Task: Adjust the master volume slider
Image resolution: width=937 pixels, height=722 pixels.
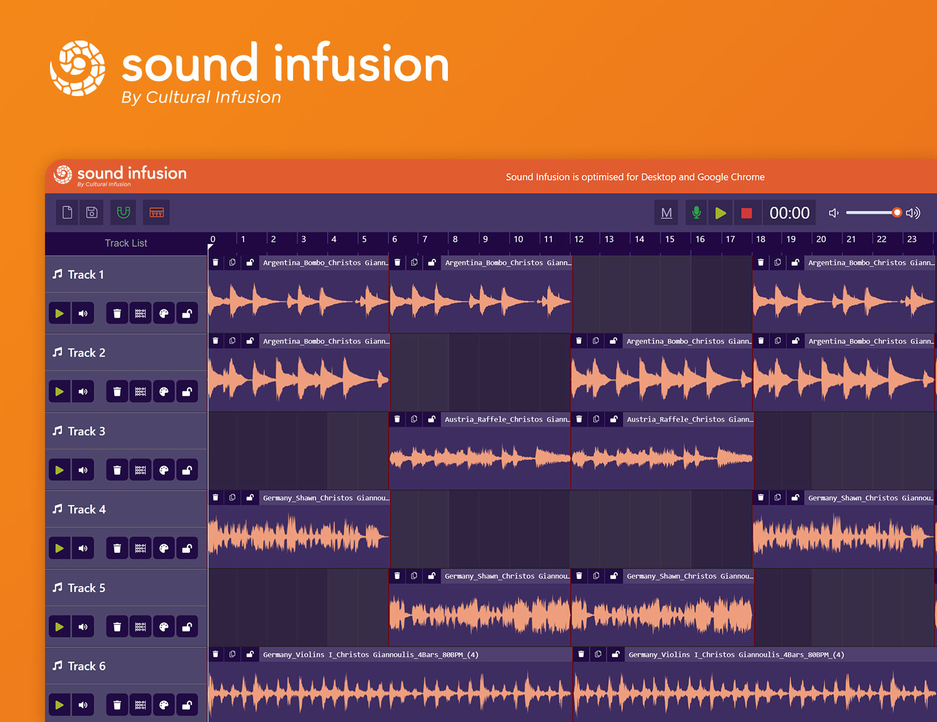Action: click(873, 213)
